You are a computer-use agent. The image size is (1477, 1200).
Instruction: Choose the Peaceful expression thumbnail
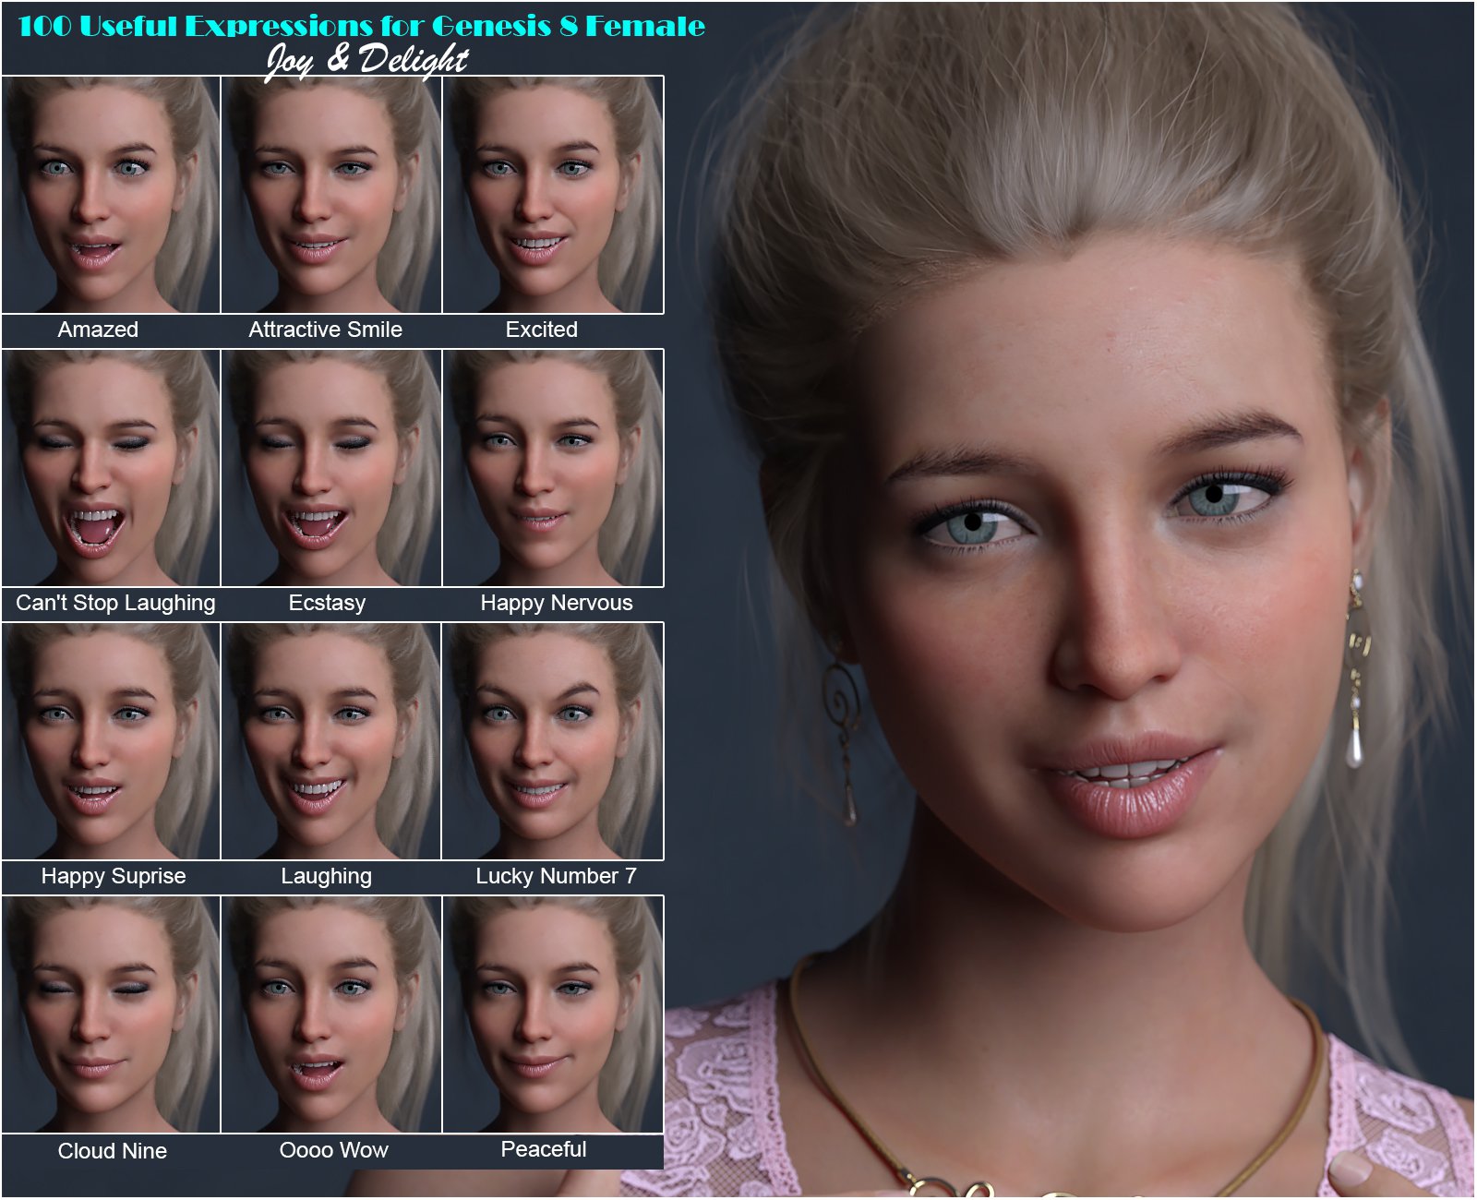point(553,1014)
